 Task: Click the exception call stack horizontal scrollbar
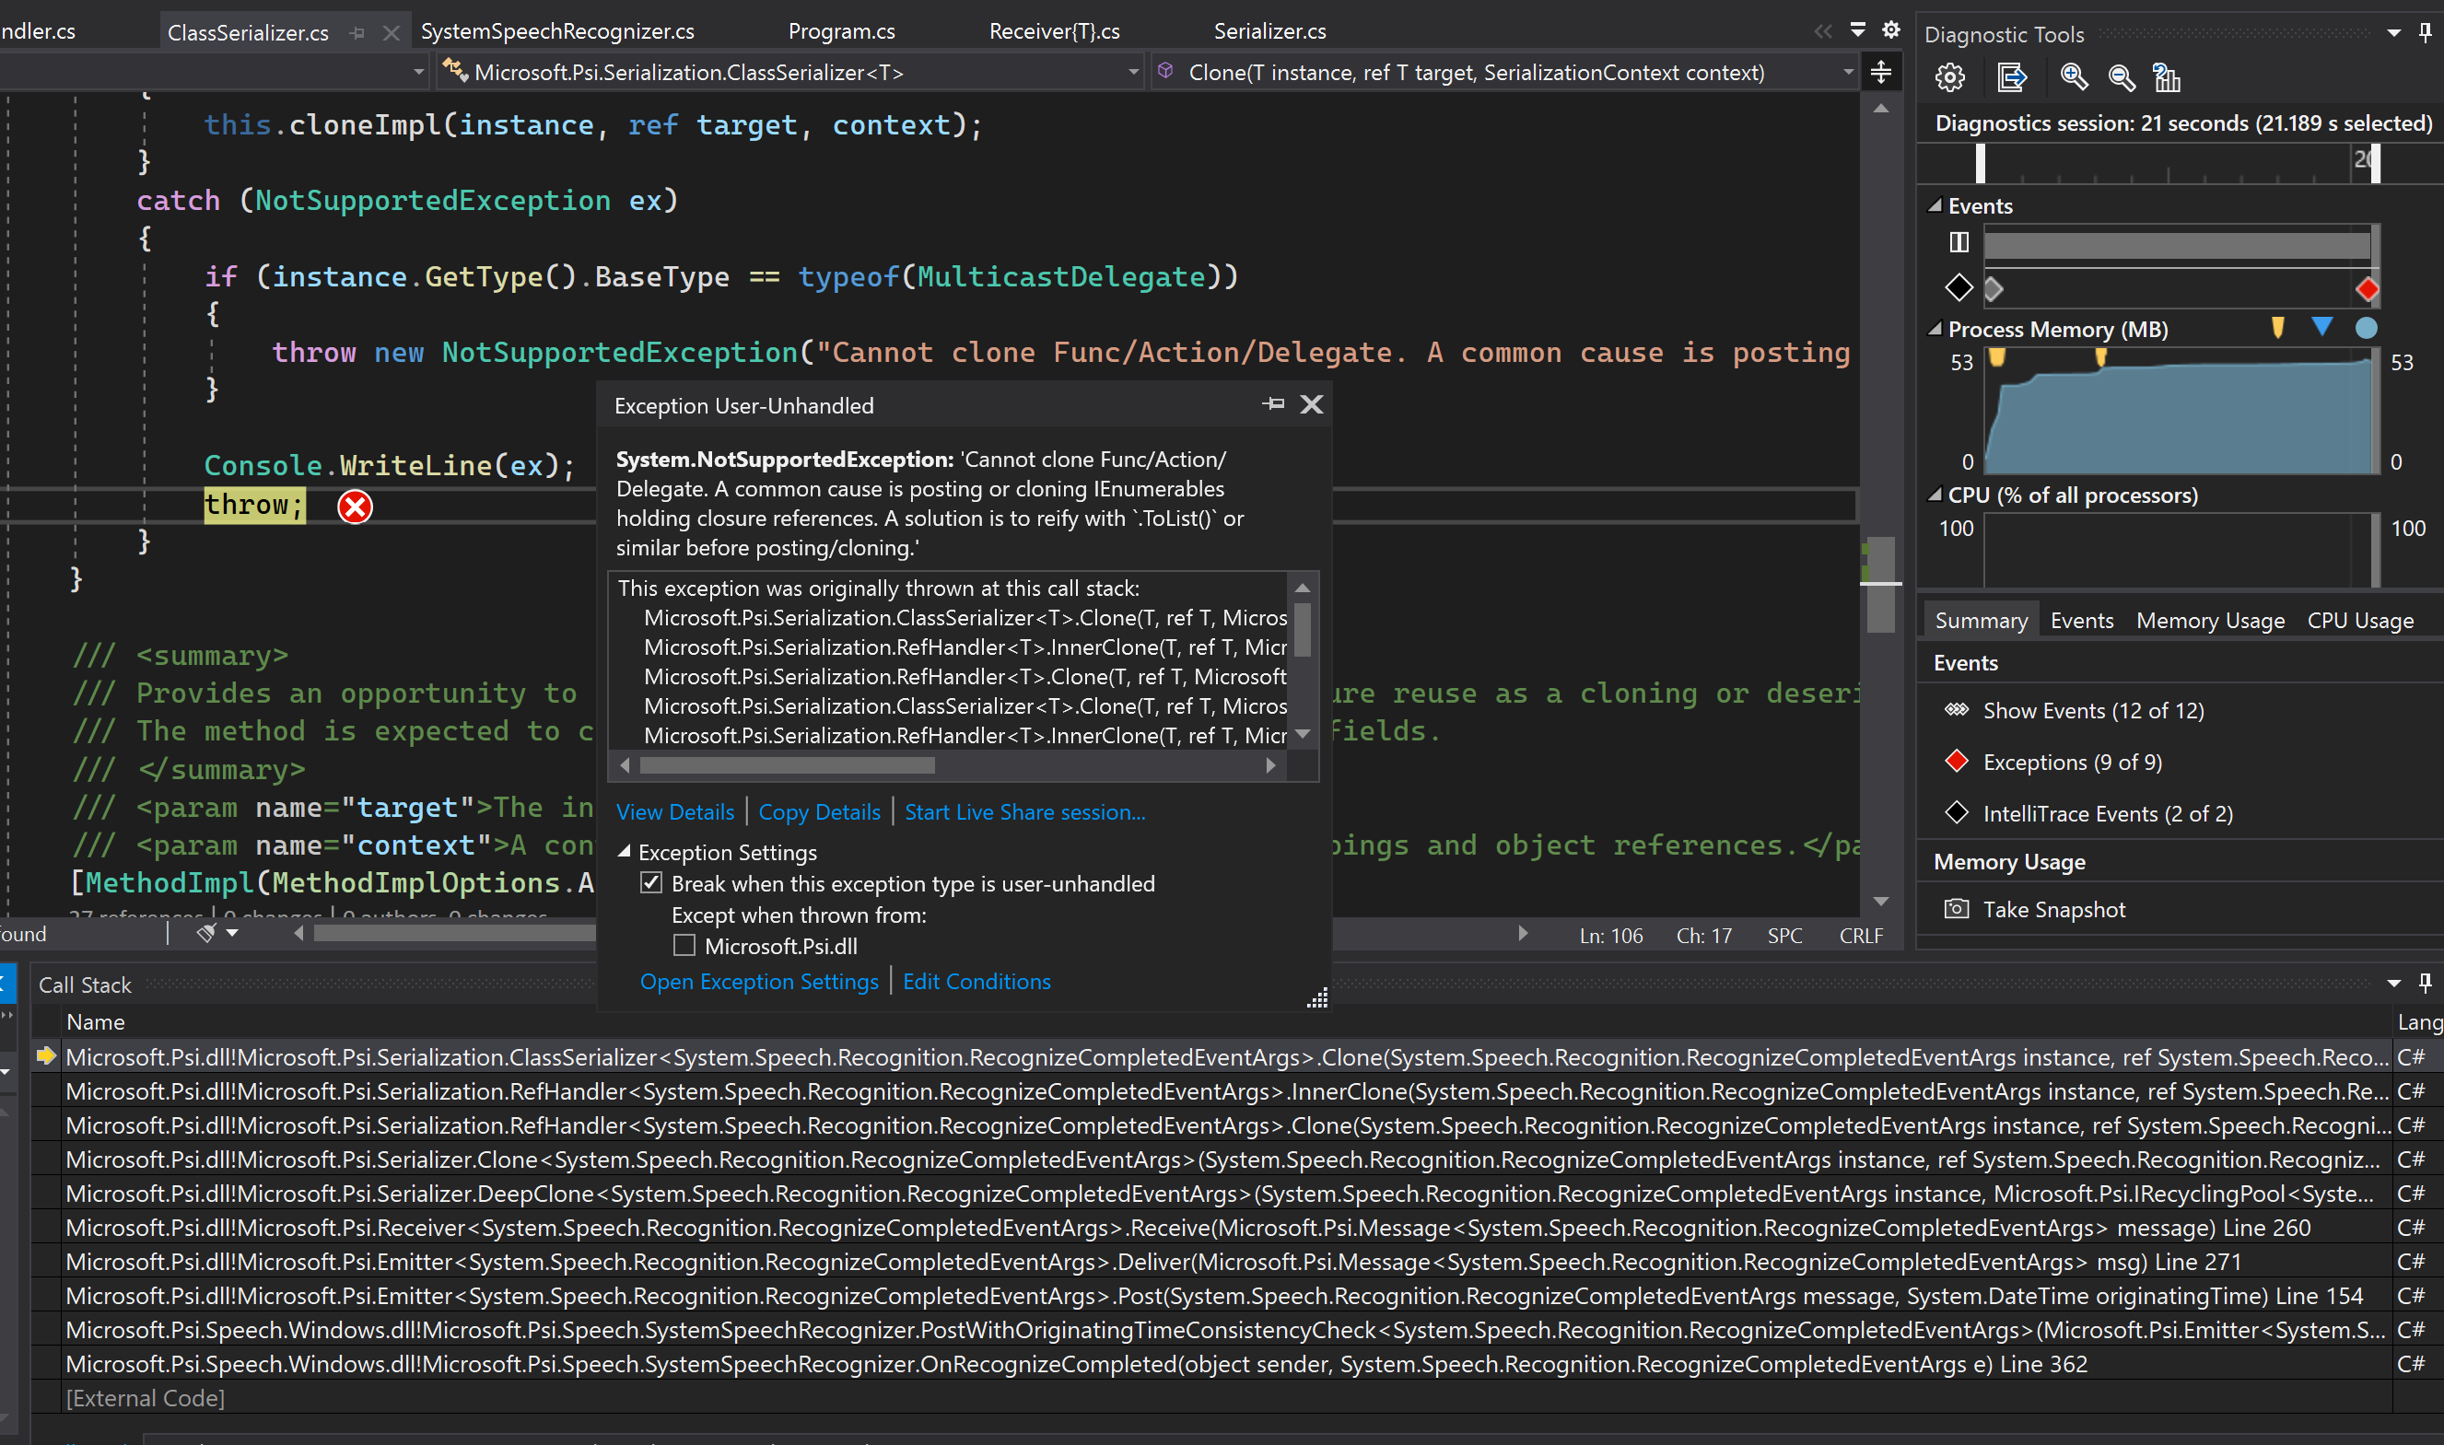pos(787,765)
